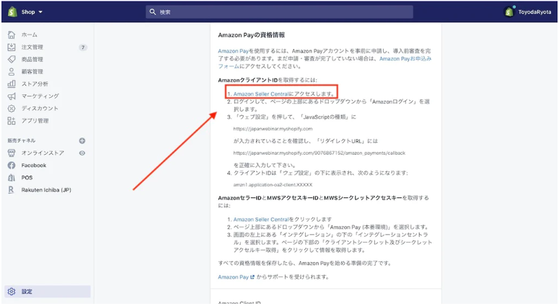Focus the 検索 search field
Image resolution: width=559 pixels, height=306 pixels.
(279, 12)
